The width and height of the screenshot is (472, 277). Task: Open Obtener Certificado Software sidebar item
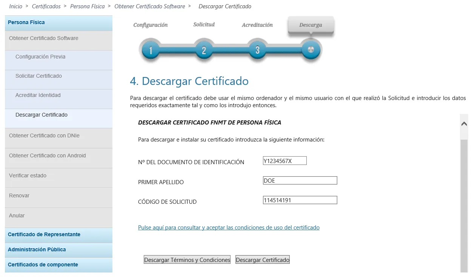tap(58, 40)
